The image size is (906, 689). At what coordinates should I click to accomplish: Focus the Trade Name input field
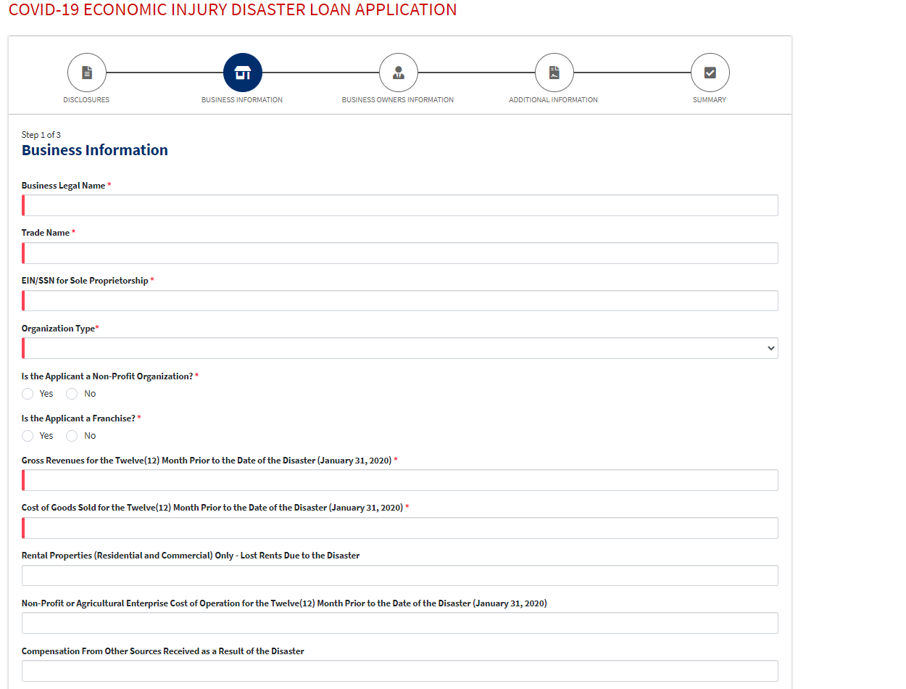(400, 253)
